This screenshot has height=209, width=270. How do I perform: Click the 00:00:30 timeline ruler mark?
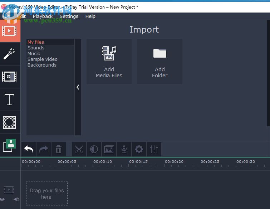(246, 162)
